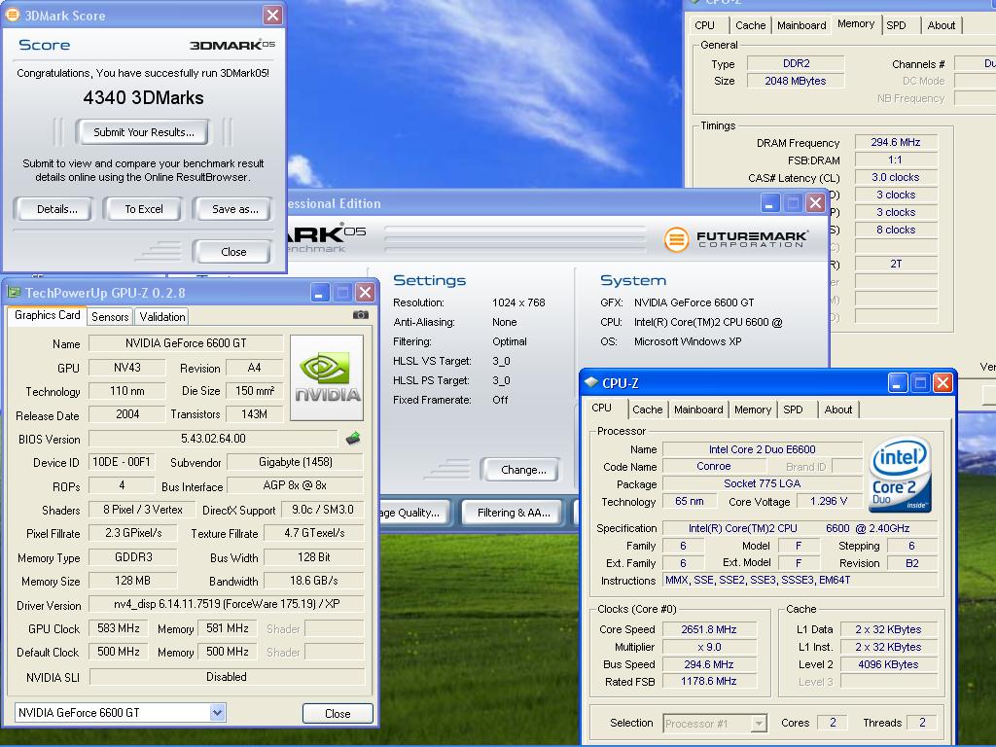Click the Details button in 3DMark Score
Image resolution: width=996 pixels, height=747 pixels.
click(55, 209)
